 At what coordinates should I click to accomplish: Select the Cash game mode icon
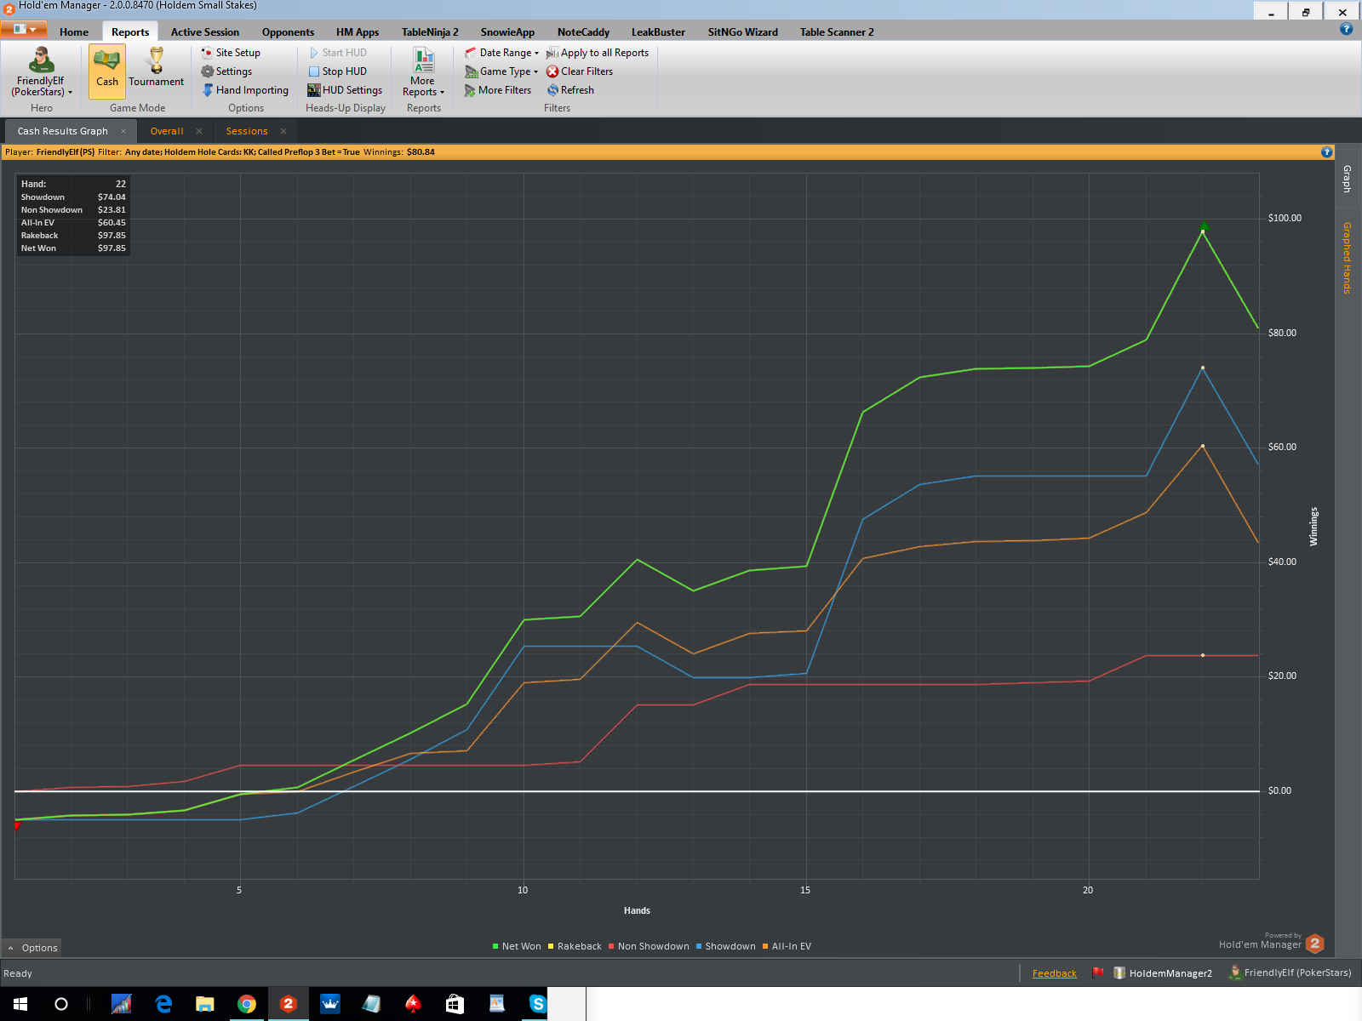tap(107, 70)
